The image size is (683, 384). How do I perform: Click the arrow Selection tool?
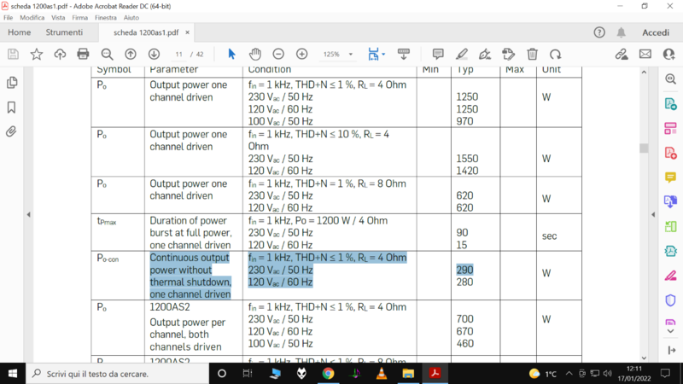click(x=231, y=54)
